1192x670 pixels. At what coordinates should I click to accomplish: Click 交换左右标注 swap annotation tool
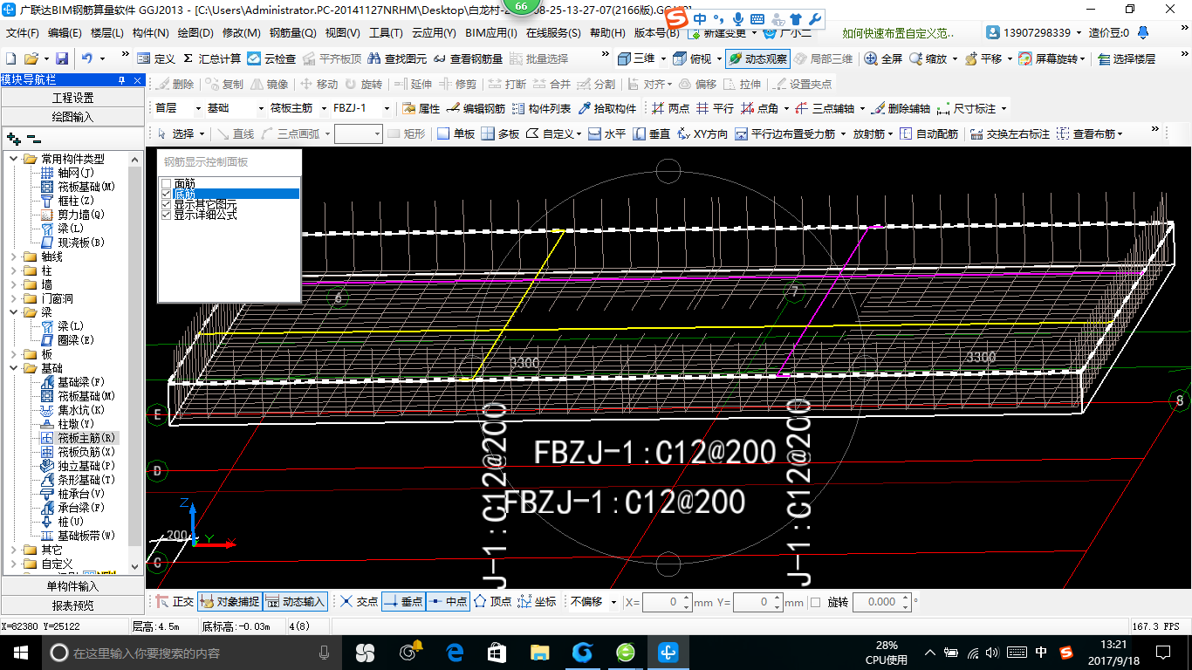1010,133
